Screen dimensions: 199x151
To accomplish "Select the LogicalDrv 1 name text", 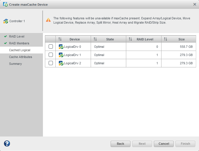I will click(72, 55).
